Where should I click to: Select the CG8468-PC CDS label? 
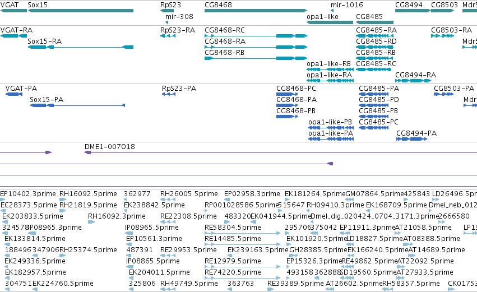(x=296, y=89)
